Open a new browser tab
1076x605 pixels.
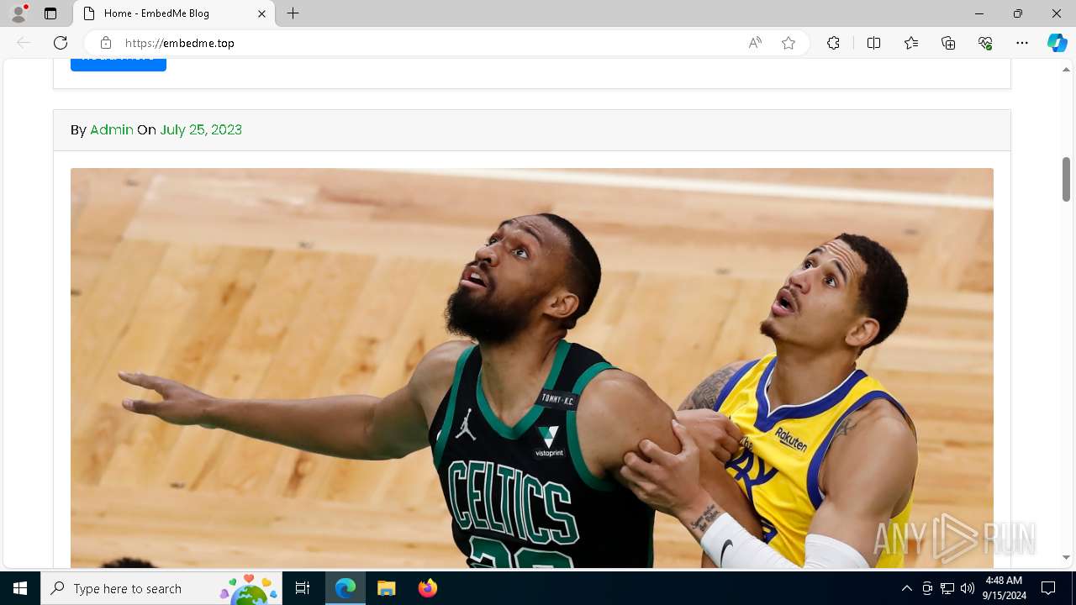coord(293,13)
